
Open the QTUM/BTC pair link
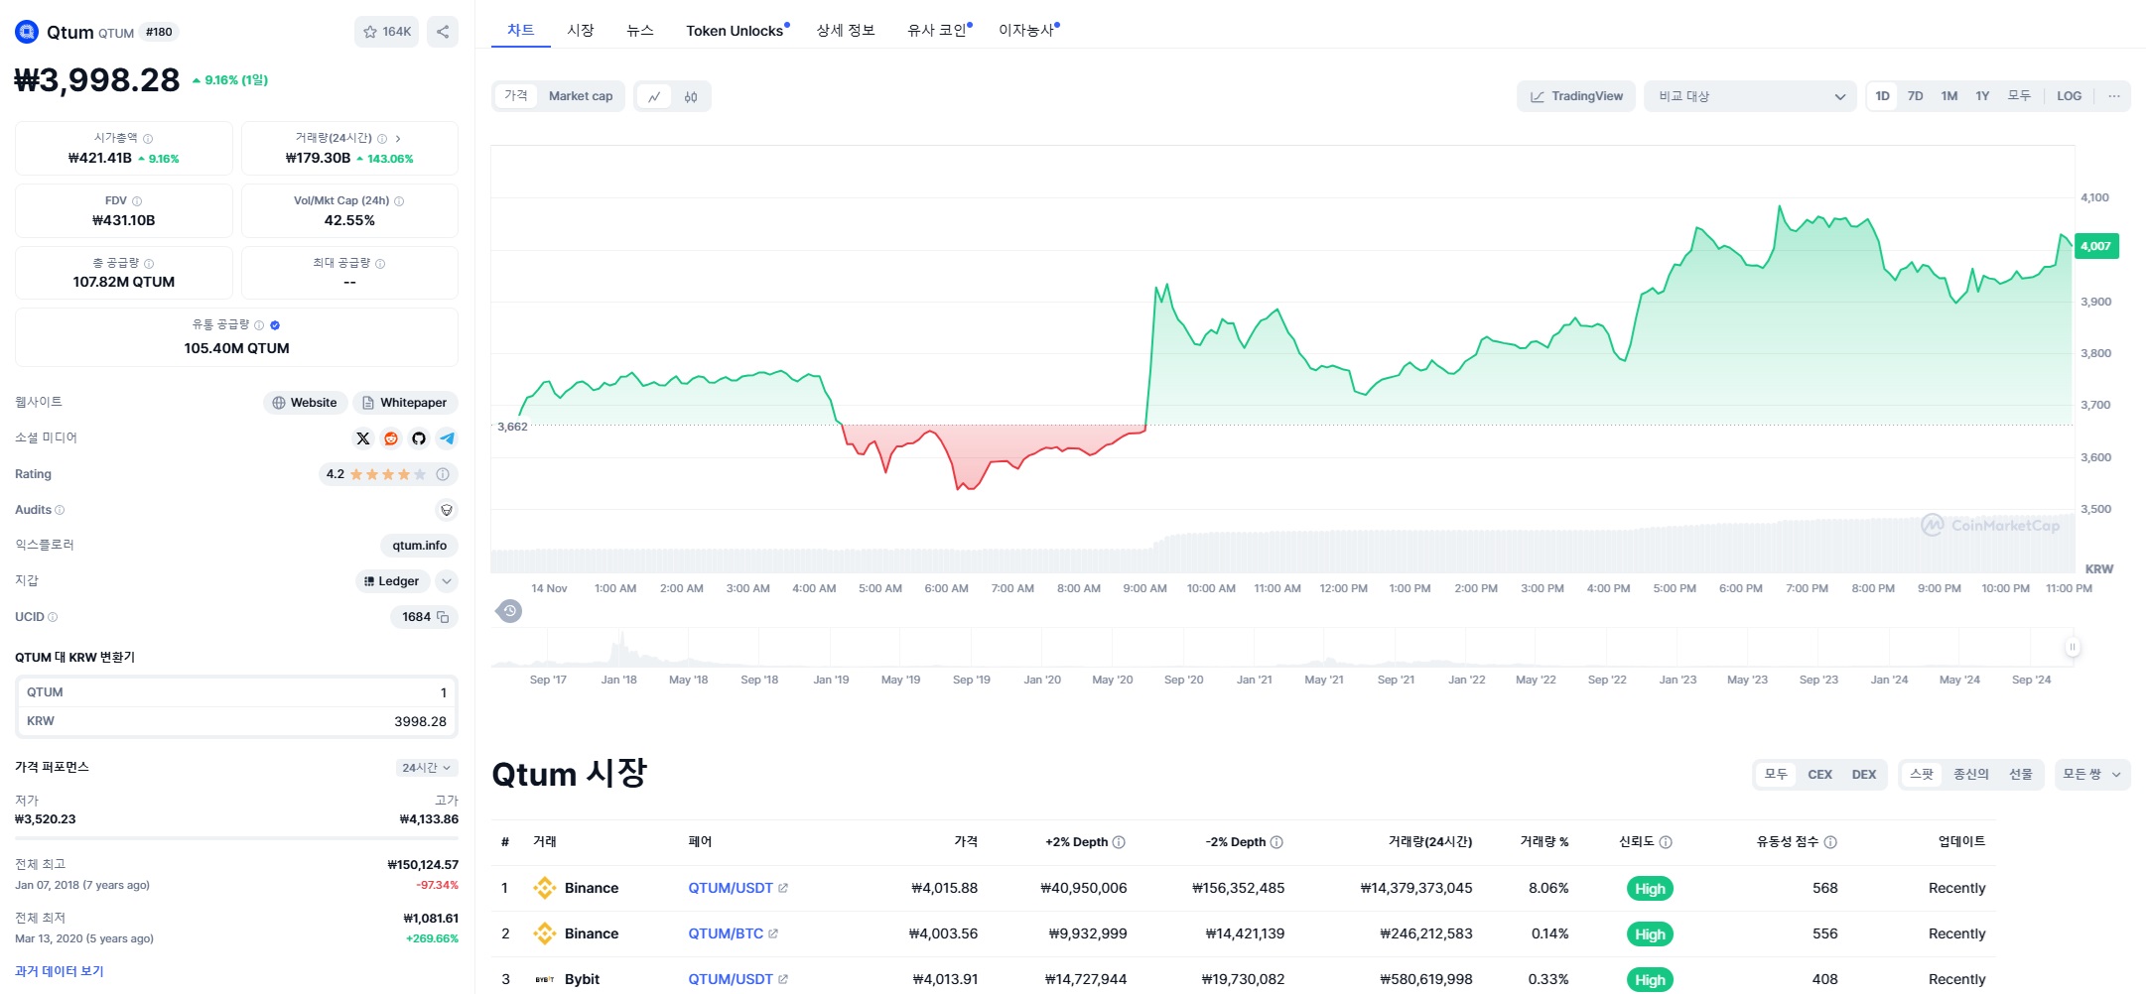click(x=733, y=933)
